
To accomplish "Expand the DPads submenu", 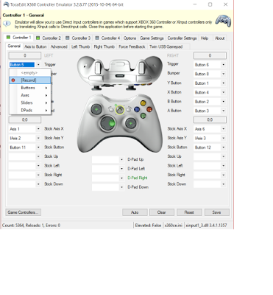I will (30, 111).
